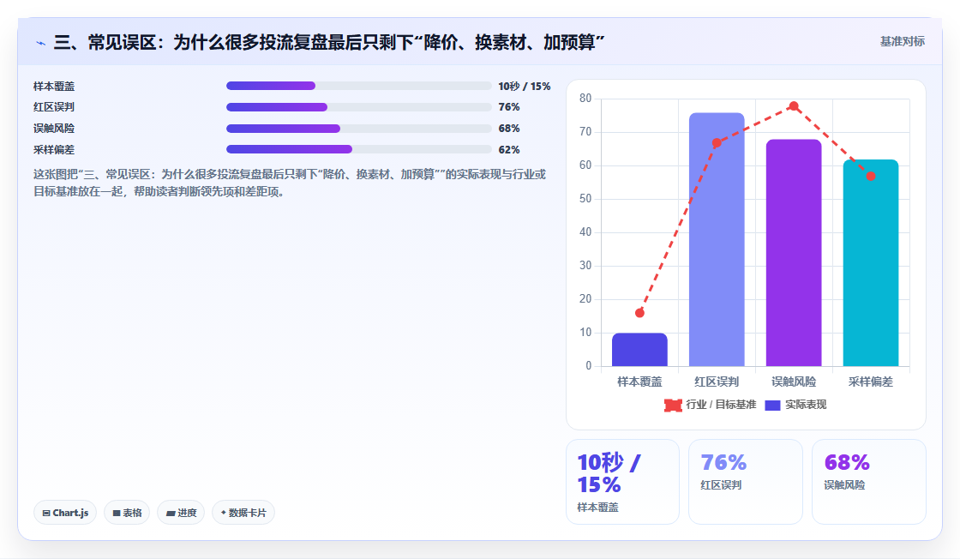Image resolution: width=960 pixels, height=559 pixels.
Task: Click the 68% value beside 误触风险 bar
Action: pos(509,129)
